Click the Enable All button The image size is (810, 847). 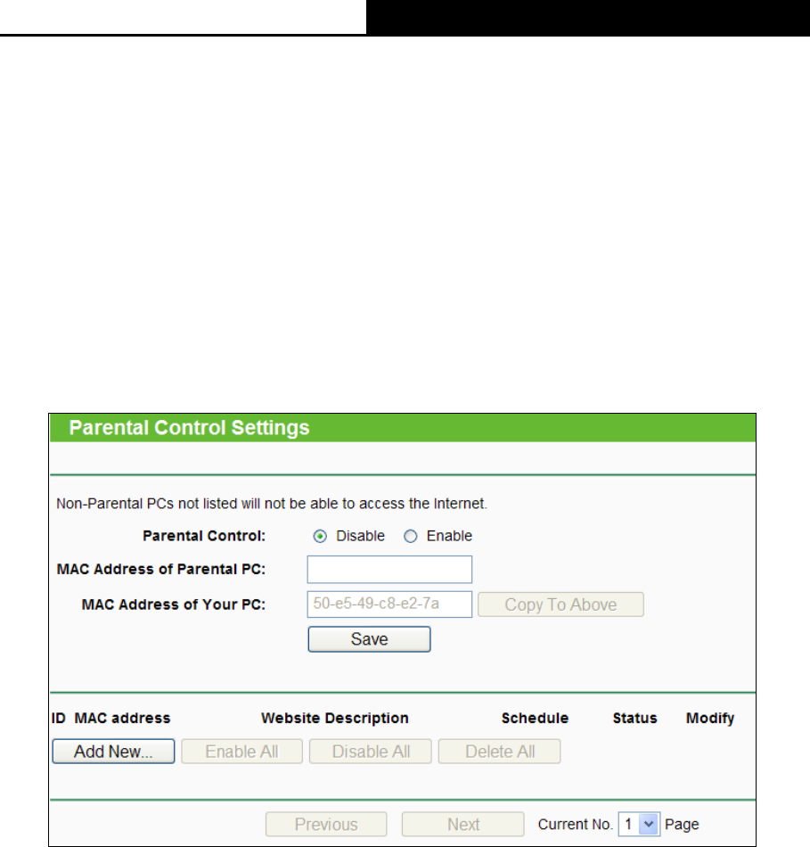(241, 752)
